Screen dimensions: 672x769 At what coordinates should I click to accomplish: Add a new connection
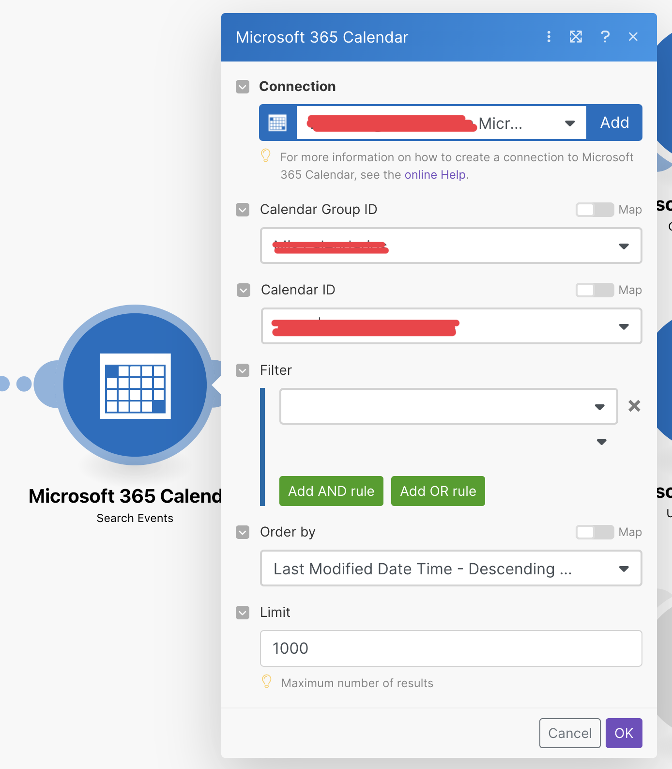[x=614, y=123]
